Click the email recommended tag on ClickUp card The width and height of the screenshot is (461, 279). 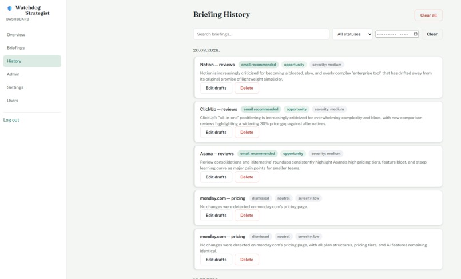pyautogui.click(x=261, y=109)
